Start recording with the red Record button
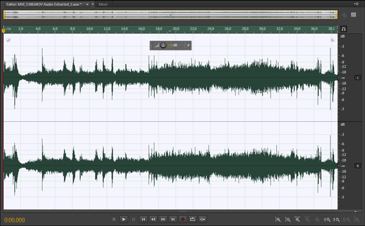 pos(182,219)
